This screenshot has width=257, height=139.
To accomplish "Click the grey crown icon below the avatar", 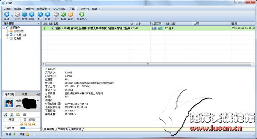I will point(24,115).
